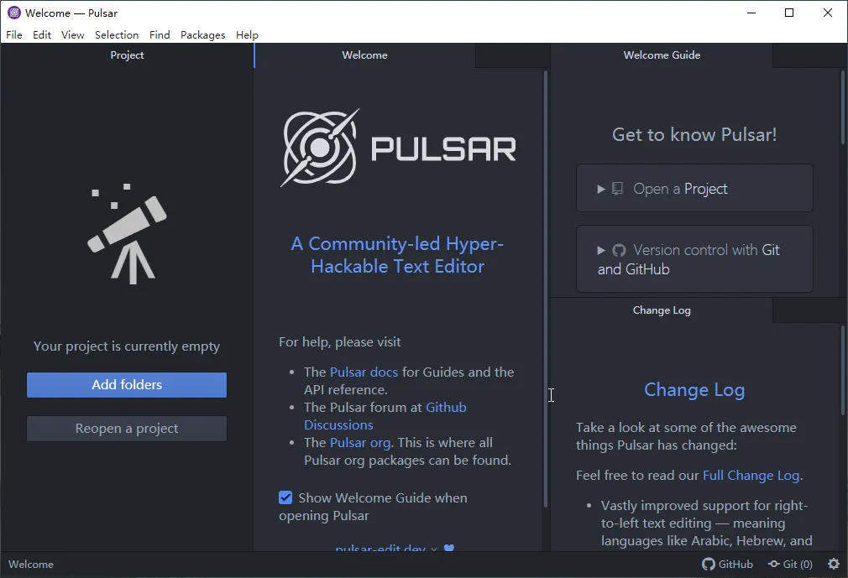
Task: Open the View menu
Action: coord(72,34)
